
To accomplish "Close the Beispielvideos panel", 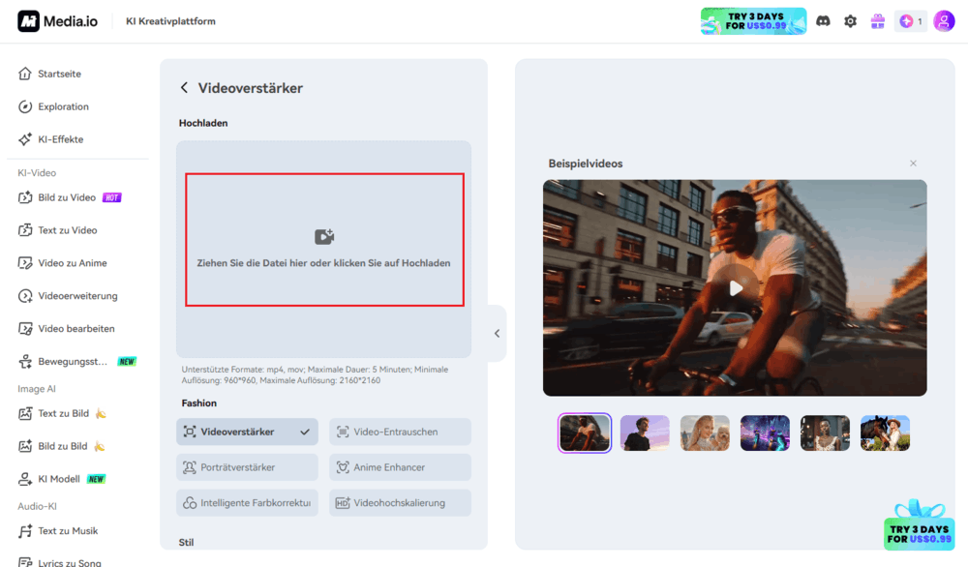I will coord(913,164).
